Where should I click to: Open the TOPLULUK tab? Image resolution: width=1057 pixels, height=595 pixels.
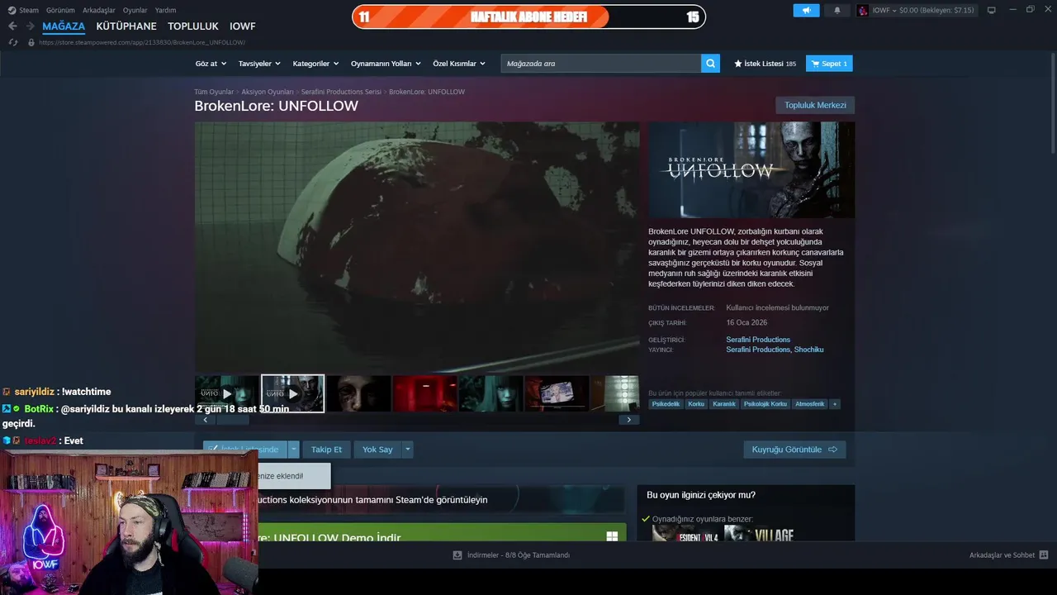193,26
